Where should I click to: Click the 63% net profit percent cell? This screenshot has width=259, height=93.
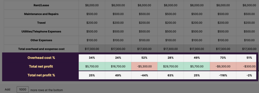(171, 75)
